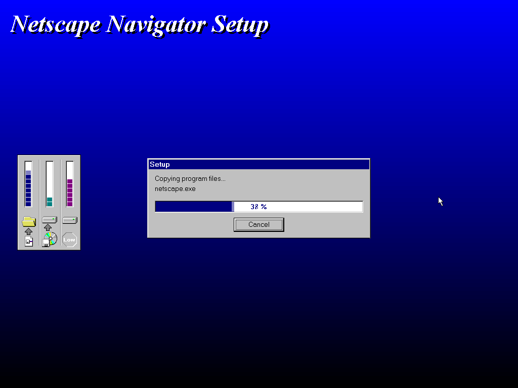Image resolution: width=518 pixels, height=388 pixels.
Task: Click the dark blue file progress gauge
Action: [x=28, y=184]
